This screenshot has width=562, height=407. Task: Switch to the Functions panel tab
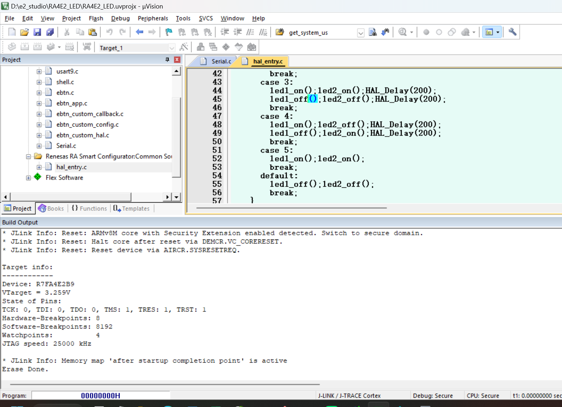pyautogui.click(x=89, y=208)
